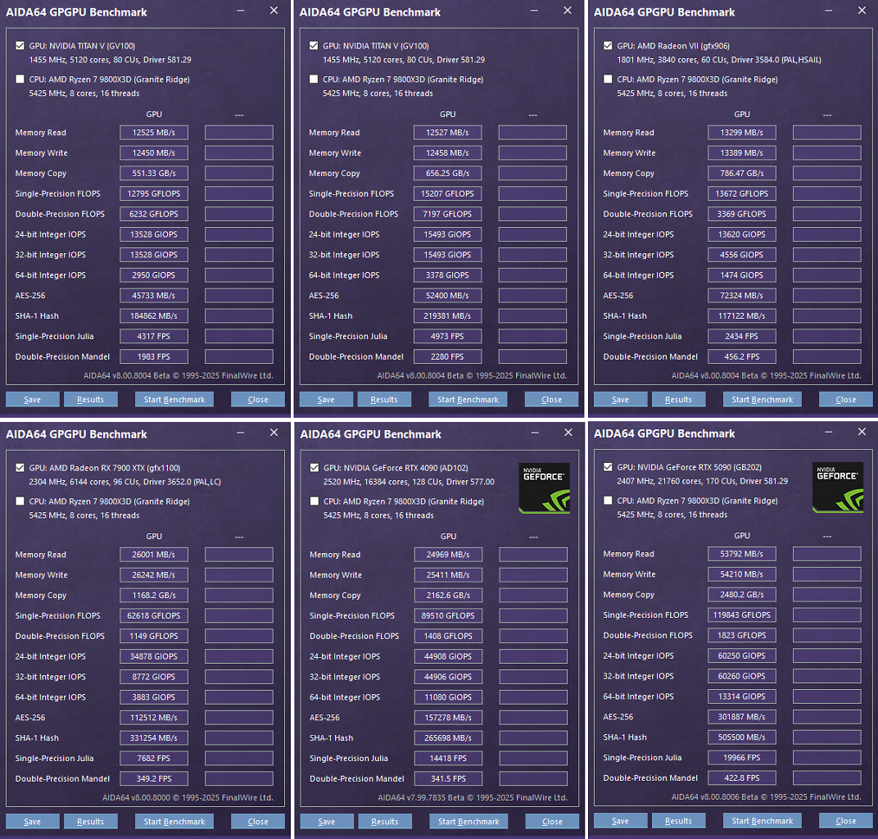Minimize the RTX 4090 benchmark window
Viewport: 878px width, 839px height.
[x=535, y=433]
